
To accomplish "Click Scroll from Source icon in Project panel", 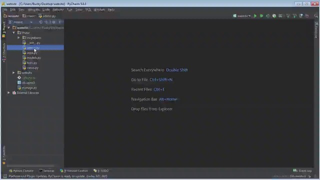I will pyautogui.click(x=40, y=22).
